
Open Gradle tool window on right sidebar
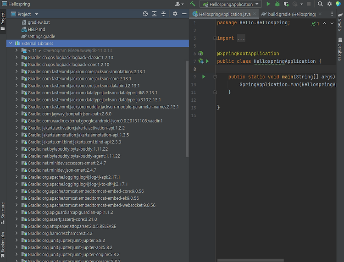(340, 22)
